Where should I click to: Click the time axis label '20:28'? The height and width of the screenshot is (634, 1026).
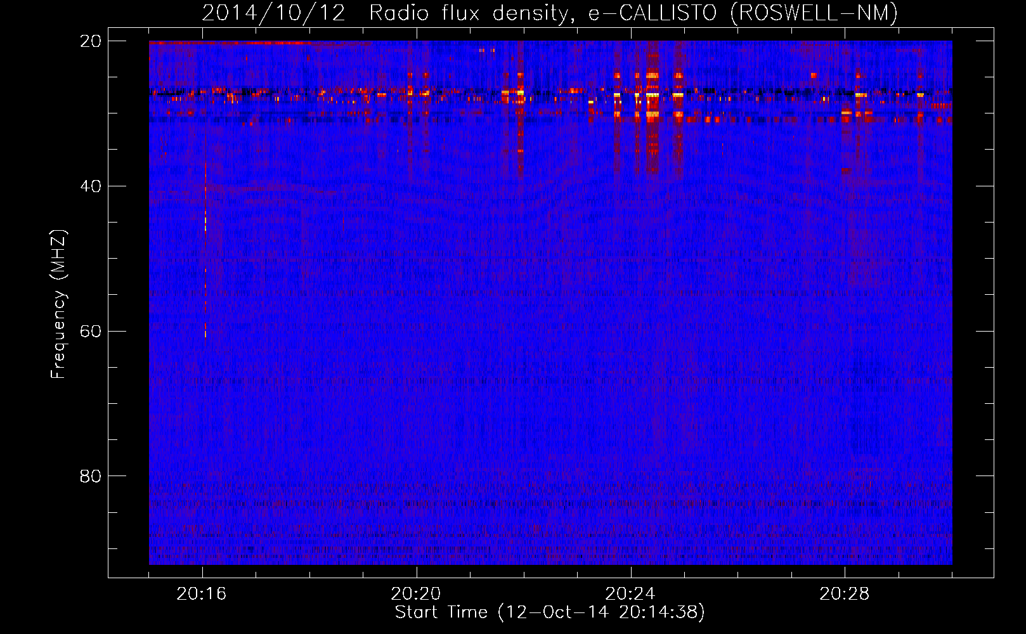[x=845, y=594]
